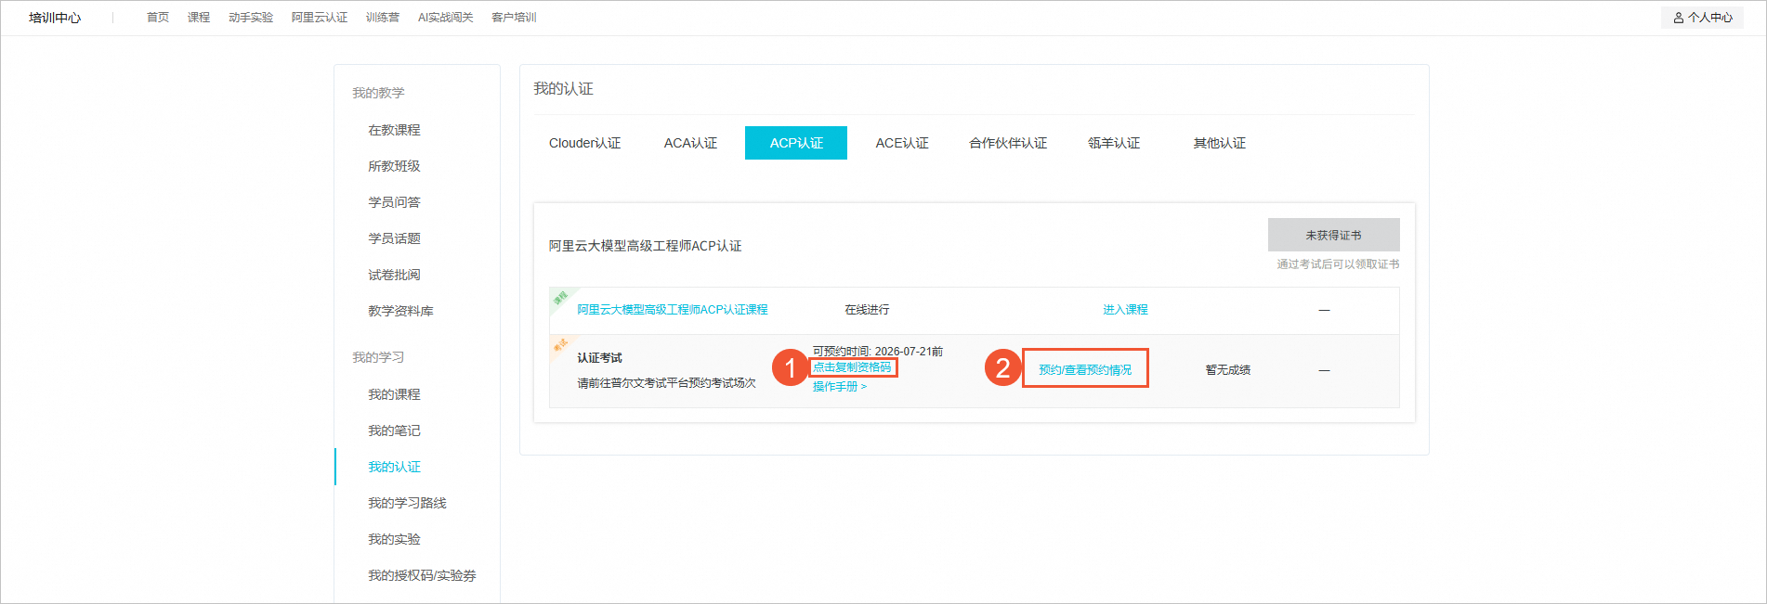Open 我的课程 in the sidebar
This screenshot has height=604, width=1767.
(x=394, y=394)
